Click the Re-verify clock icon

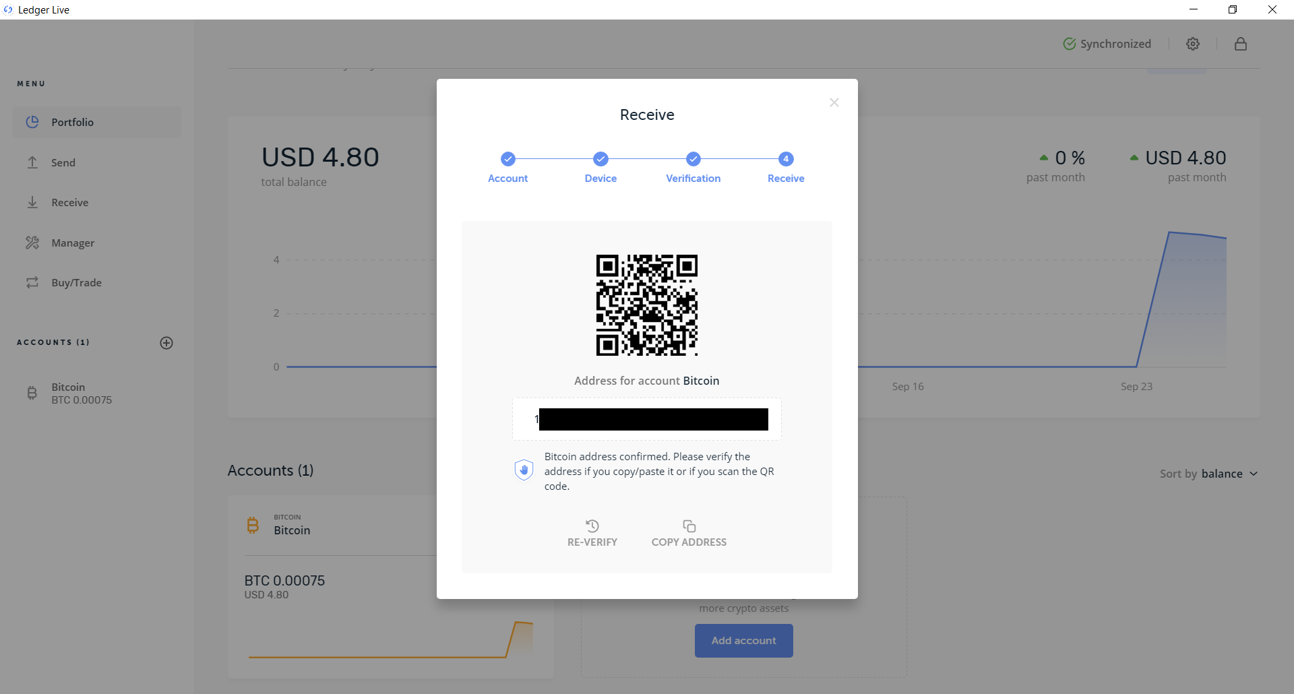coord(592,526)
